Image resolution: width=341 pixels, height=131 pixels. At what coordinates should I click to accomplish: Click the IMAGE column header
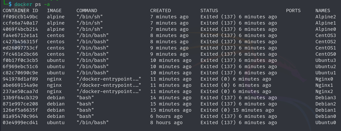[54, 10]
